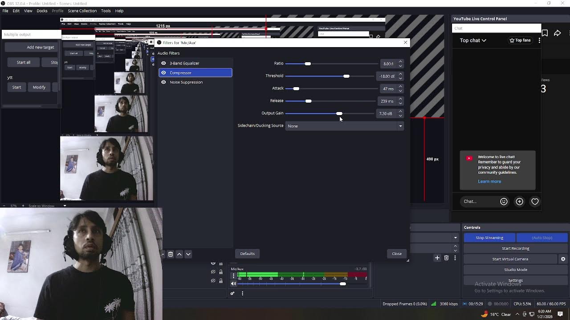Open emoji picker in YouTube chat
Screen dimensions: 570x320
504,201
